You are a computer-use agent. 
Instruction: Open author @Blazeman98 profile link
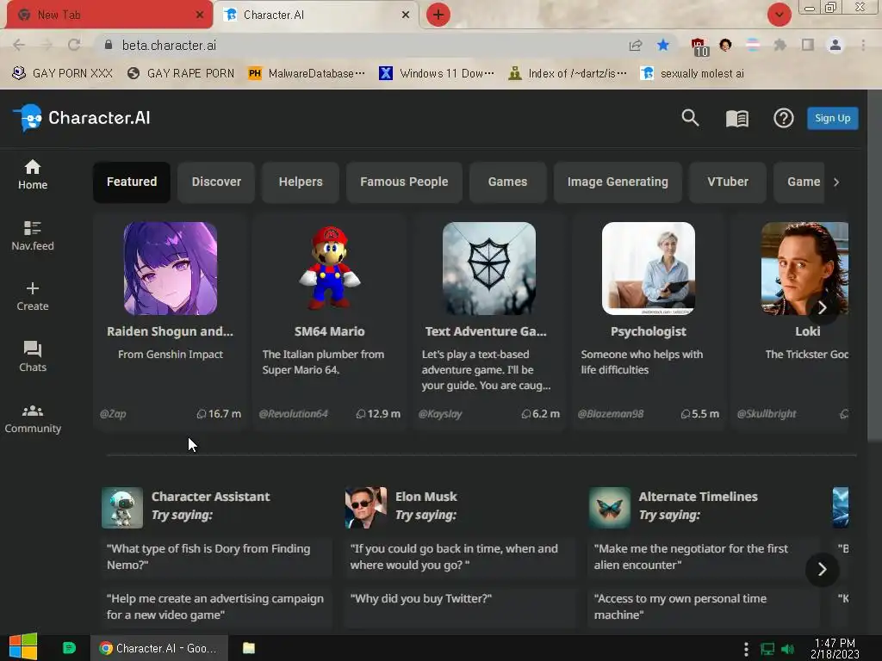pos(611,414)
